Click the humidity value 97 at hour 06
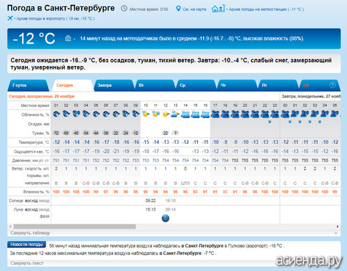The image size is (347, 271). (105, 192)
